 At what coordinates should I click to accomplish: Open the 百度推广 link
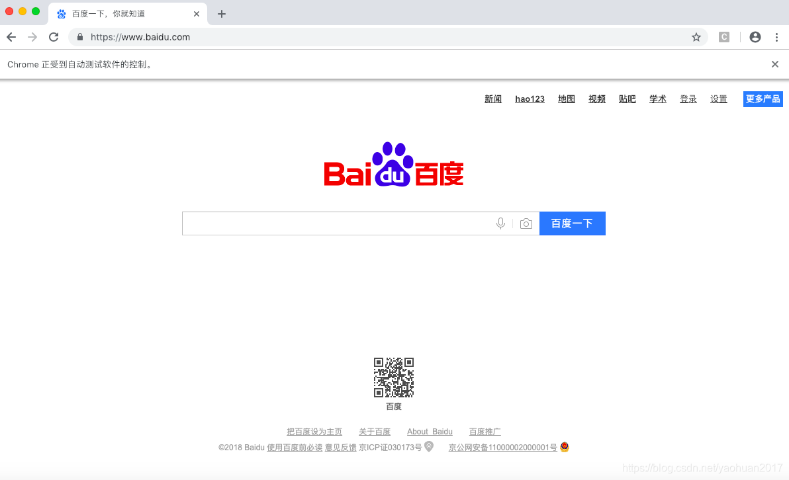(485, 432)
